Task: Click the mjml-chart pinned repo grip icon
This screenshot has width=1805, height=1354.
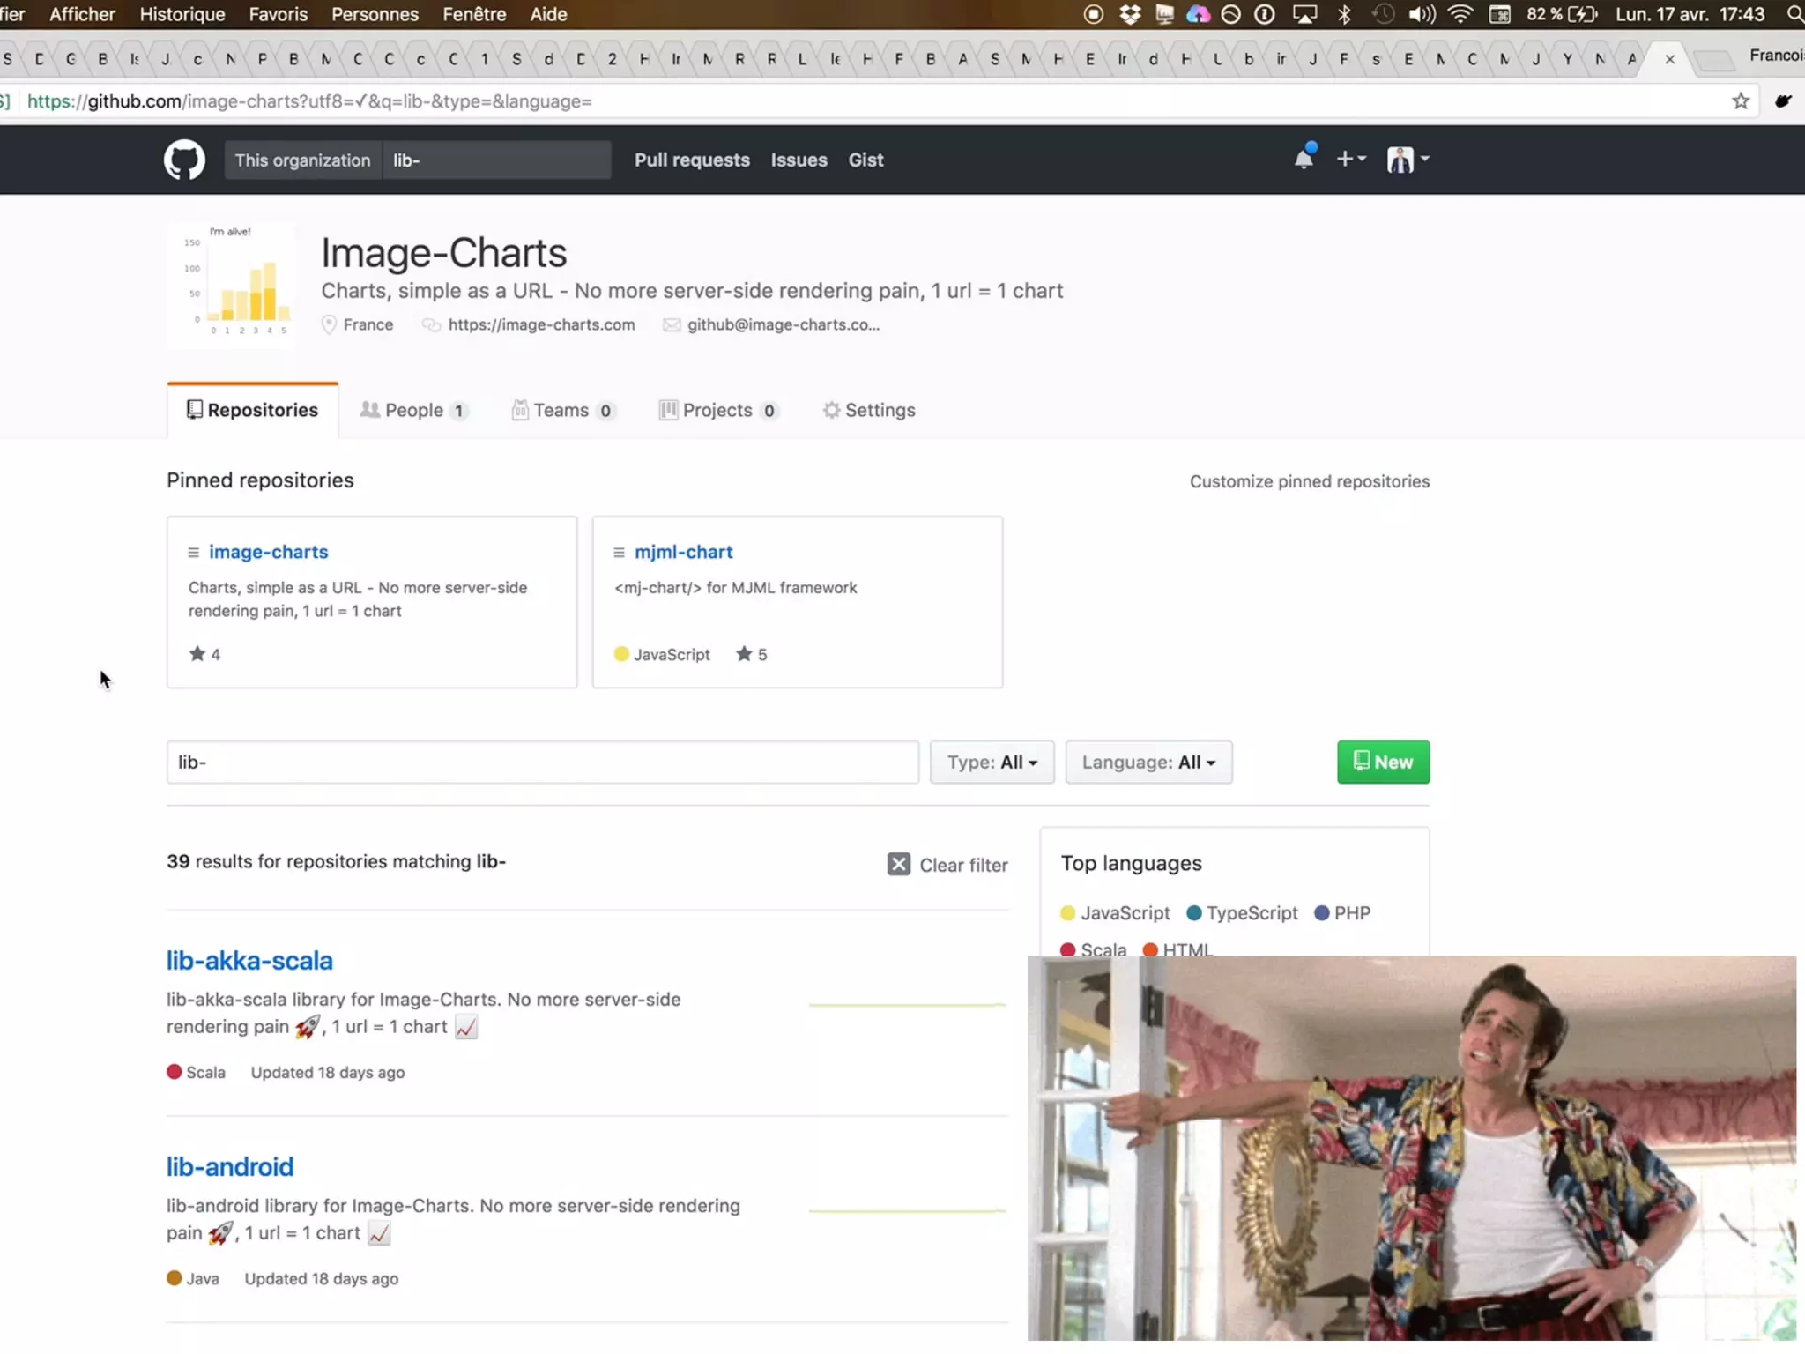Action: click(619, 553)
